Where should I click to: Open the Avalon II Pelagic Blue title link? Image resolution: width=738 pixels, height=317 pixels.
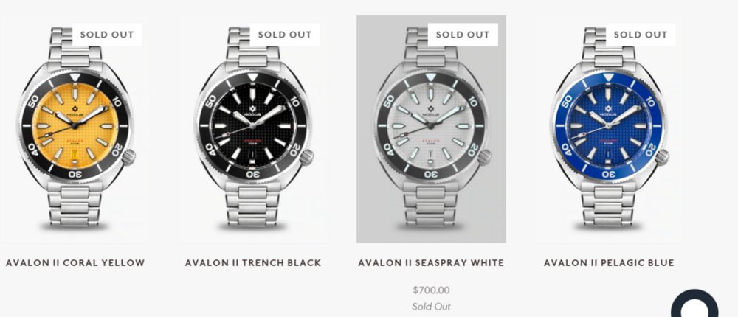(609, 263)
